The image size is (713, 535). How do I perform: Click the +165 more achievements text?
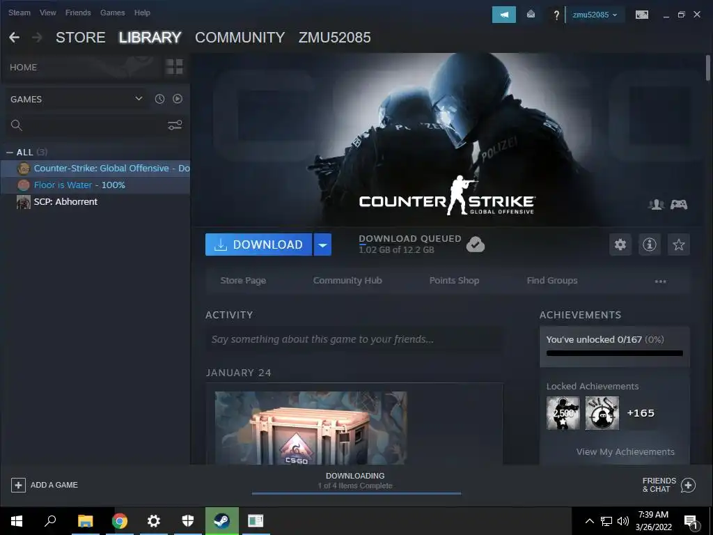point(641,413)
